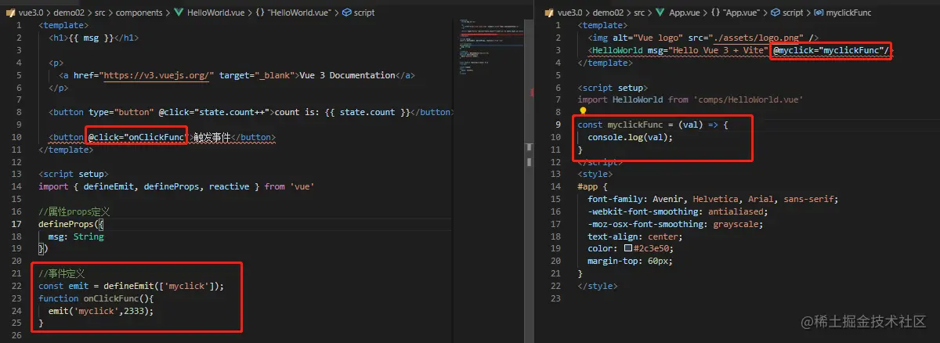Click the @click="state.count++" attribute text

coord(217,112)
